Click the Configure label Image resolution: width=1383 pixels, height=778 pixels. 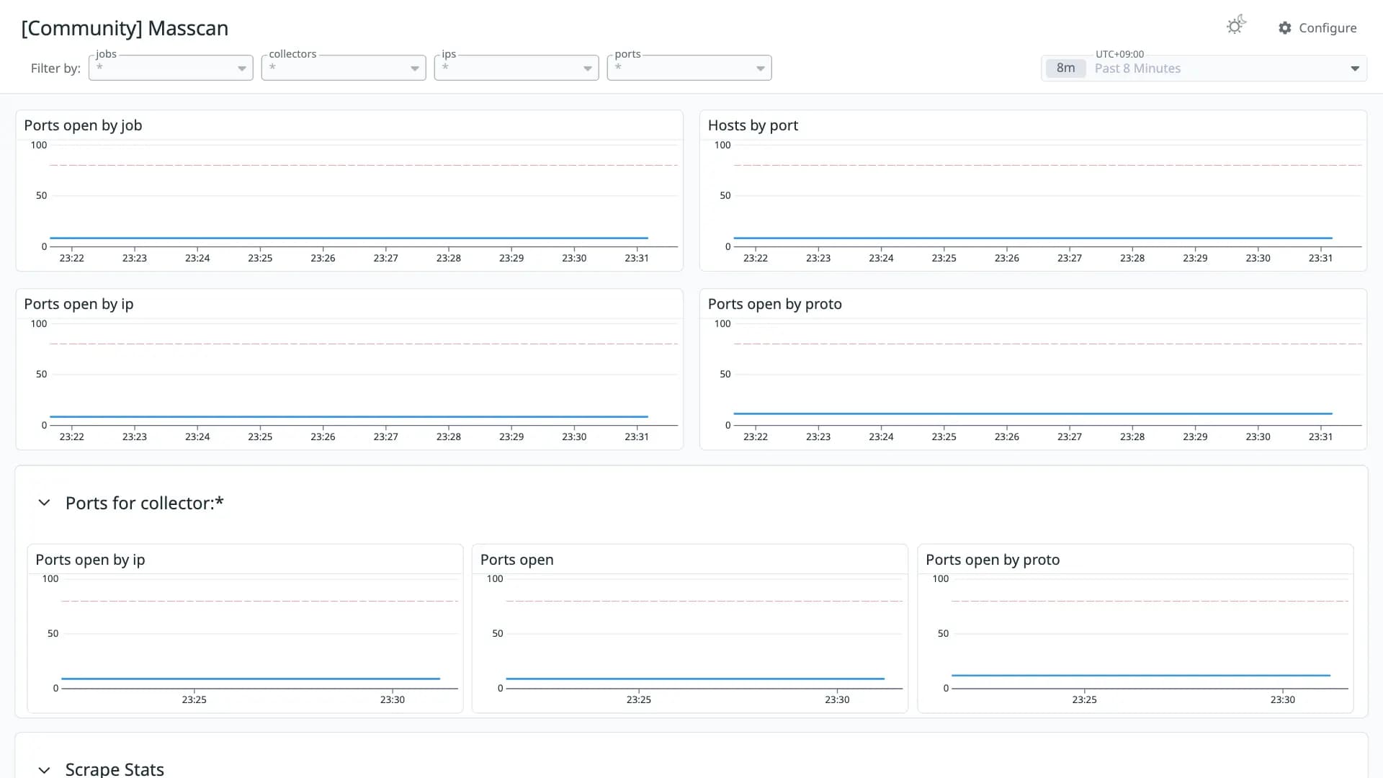[1328, 27]
